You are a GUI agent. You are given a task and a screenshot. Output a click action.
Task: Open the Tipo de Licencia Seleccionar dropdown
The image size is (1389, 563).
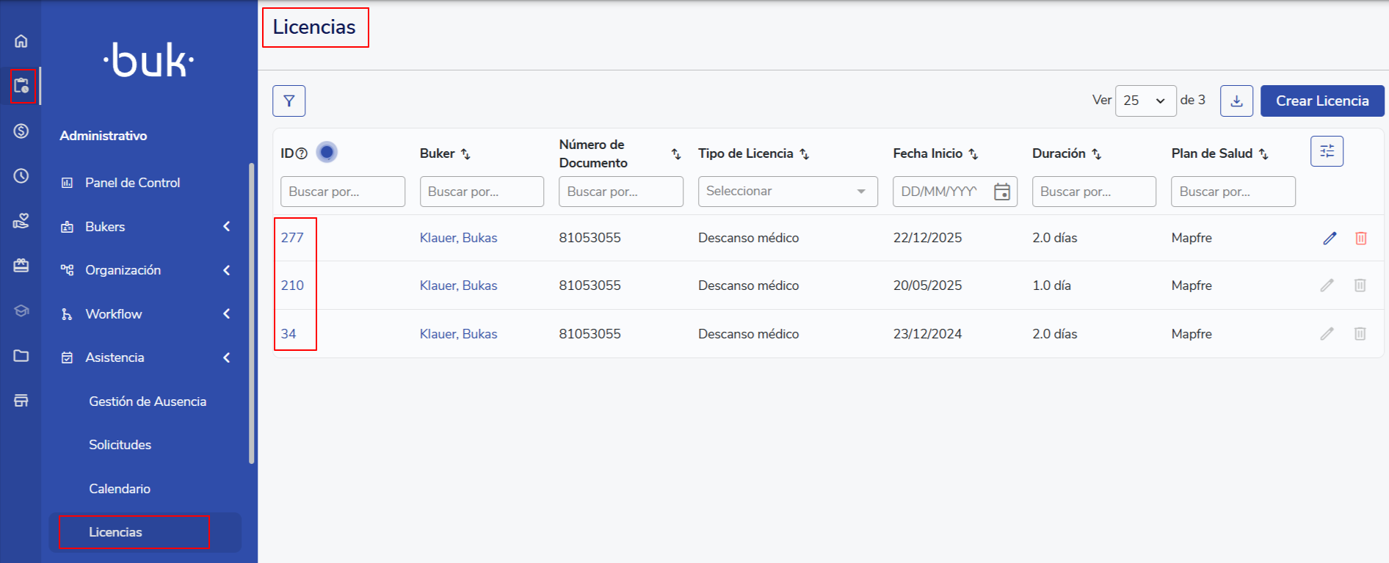tap(787, 192)
